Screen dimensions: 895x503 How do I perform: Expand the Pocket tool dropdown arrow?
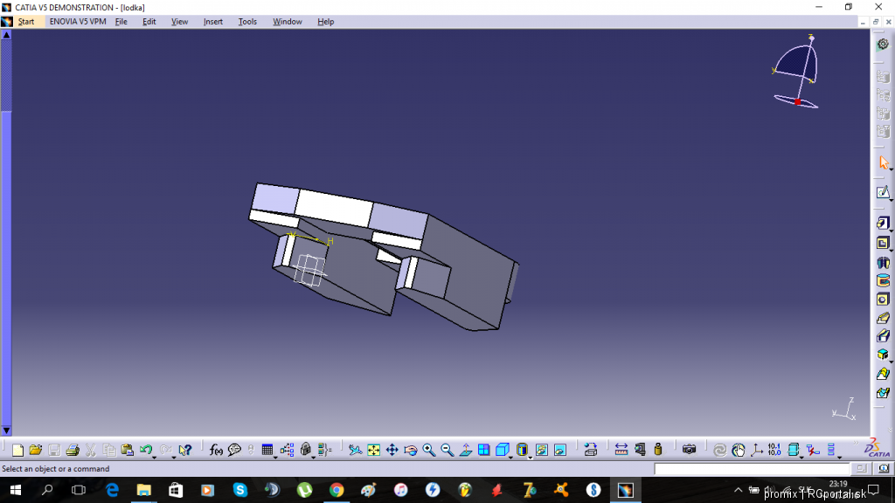point(891,250)
